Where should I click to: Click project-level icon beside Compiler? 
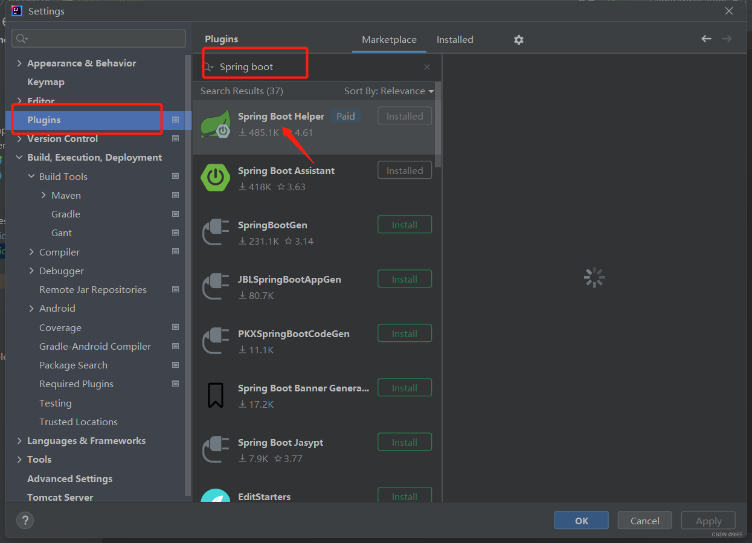coord(175,251)
